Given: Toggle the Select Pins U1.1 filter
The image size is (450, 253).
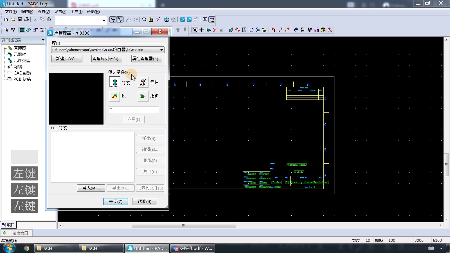Looking at the screenshot, I should (x=42, y=30).
